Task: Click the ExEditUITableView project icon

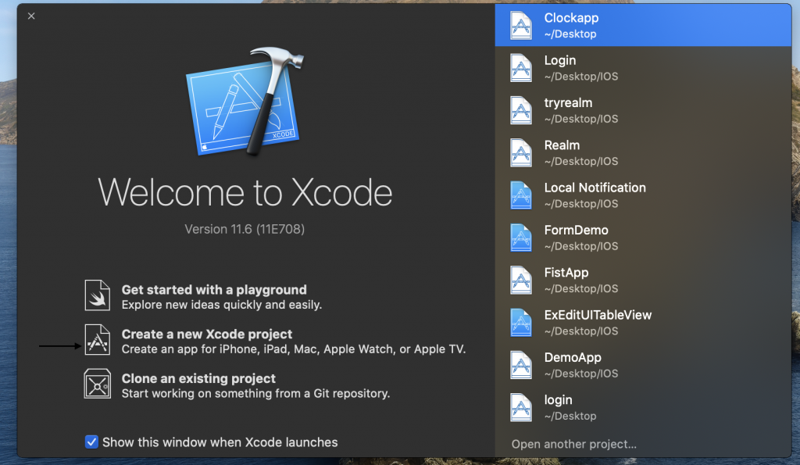Action: 521,322
